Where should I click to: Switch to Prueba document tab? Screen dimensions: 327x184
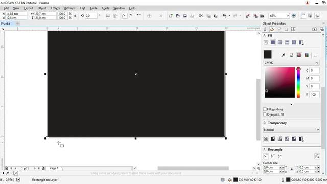6,24
